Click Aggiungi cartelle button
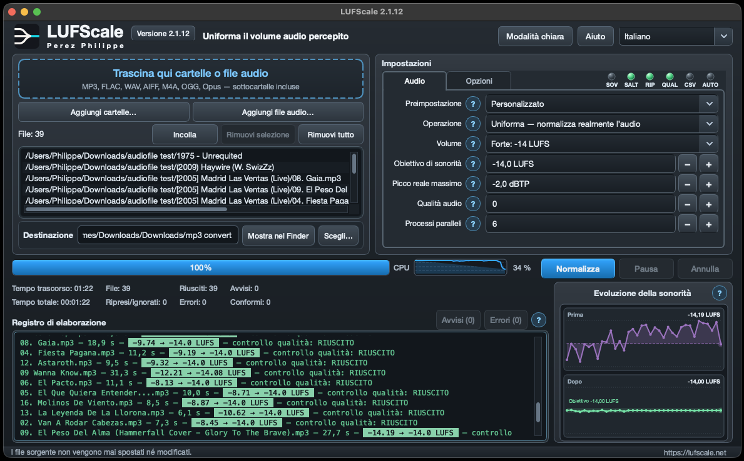The height and width of the screenshot is (461, 744). coord(103,112)
